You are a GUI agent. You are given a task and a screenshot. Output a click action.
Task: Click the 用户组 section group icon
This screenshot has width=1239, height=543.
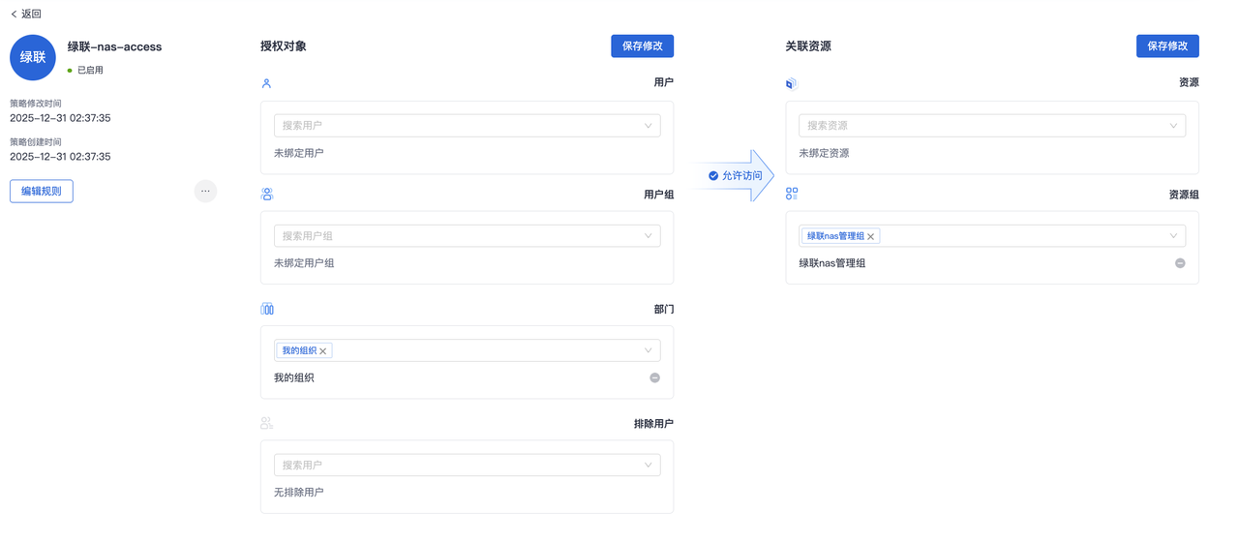pos(267,195)
